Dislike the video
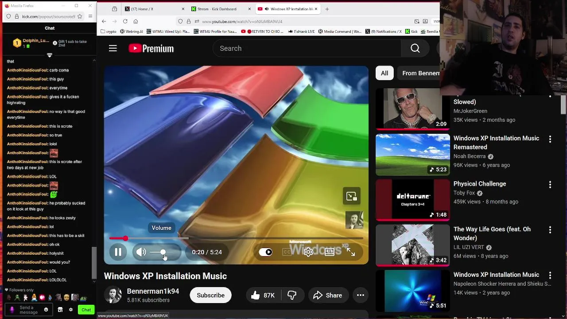 (x=292, y=296)
